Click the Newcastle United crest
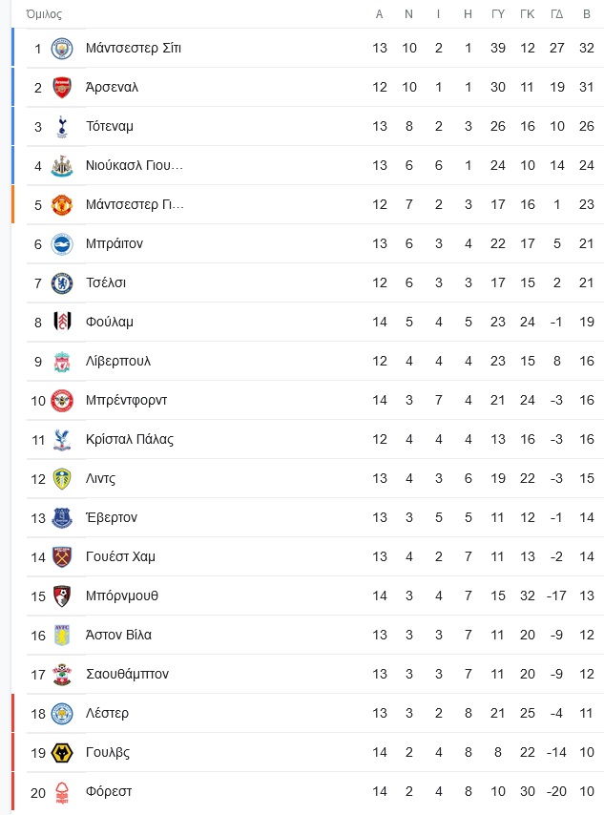The image size is (604, 815). [x=62, y=166]
